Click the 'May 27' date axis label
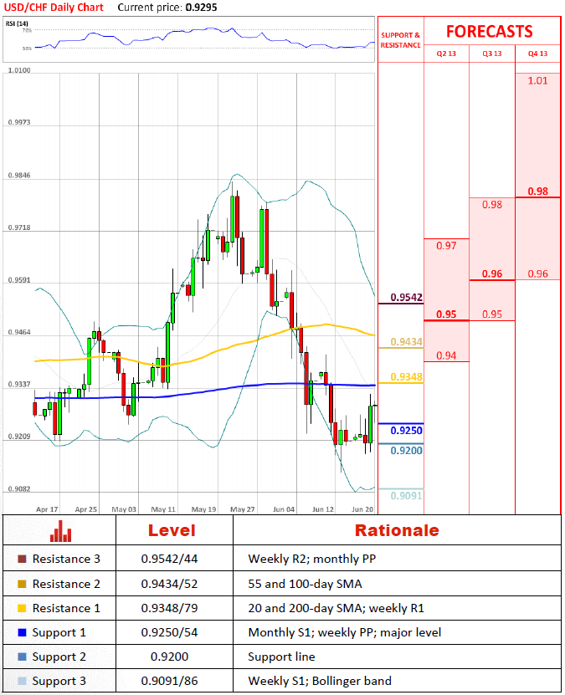This screenshot has width=565, height=695. pos(242,509)
